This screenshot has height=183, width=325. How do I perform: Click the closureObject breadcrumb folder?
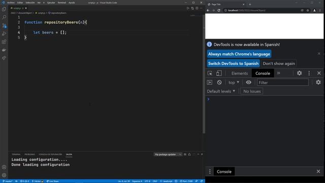click(x=25, y=13)
